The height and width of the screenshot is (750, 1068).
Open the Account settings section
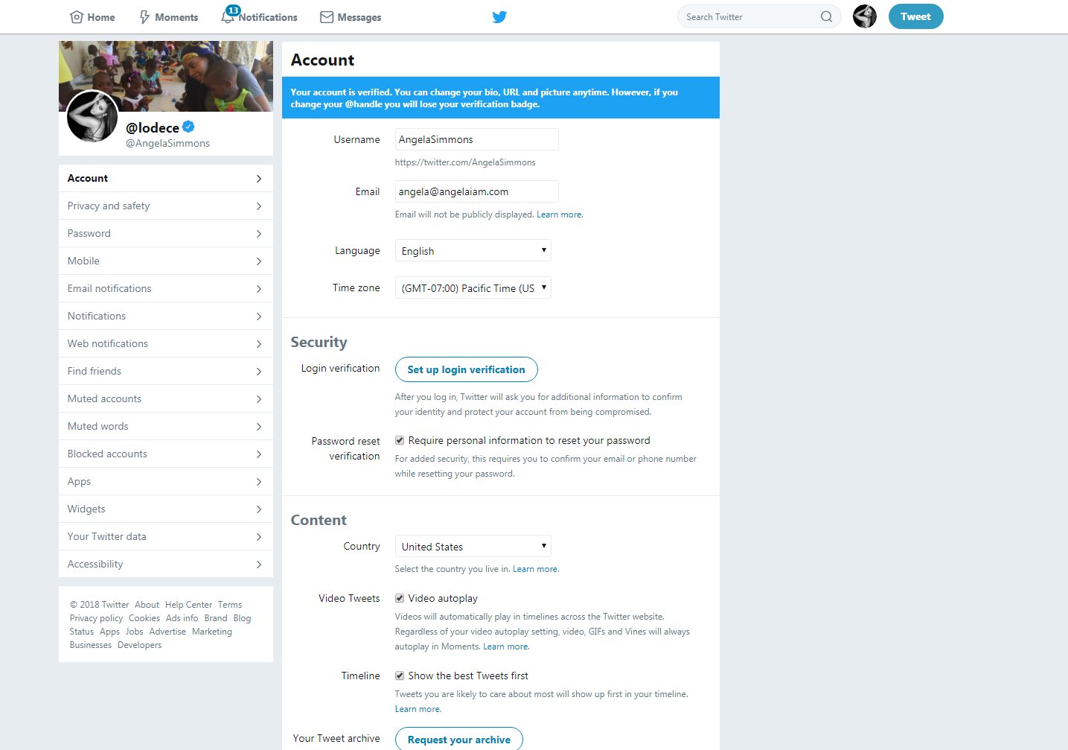coord(166,178)
